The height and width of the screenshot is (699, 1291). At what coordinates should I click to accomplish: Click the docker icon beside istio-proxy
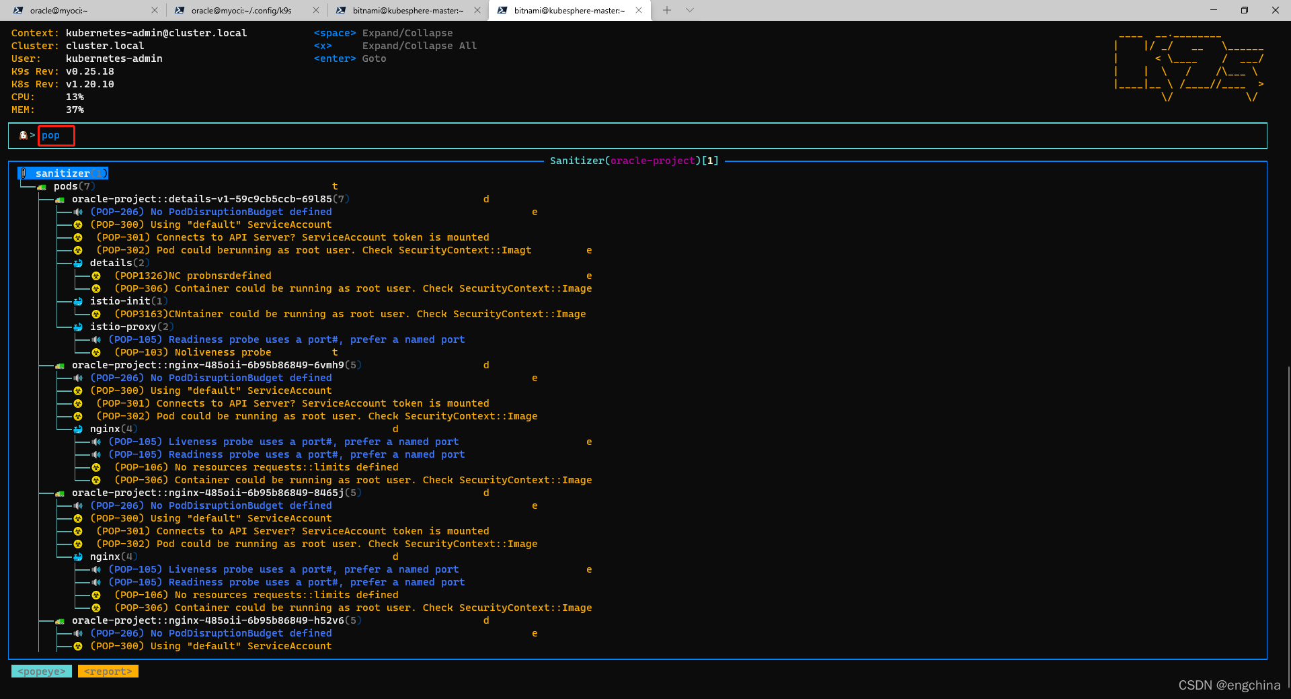point(78,327)
